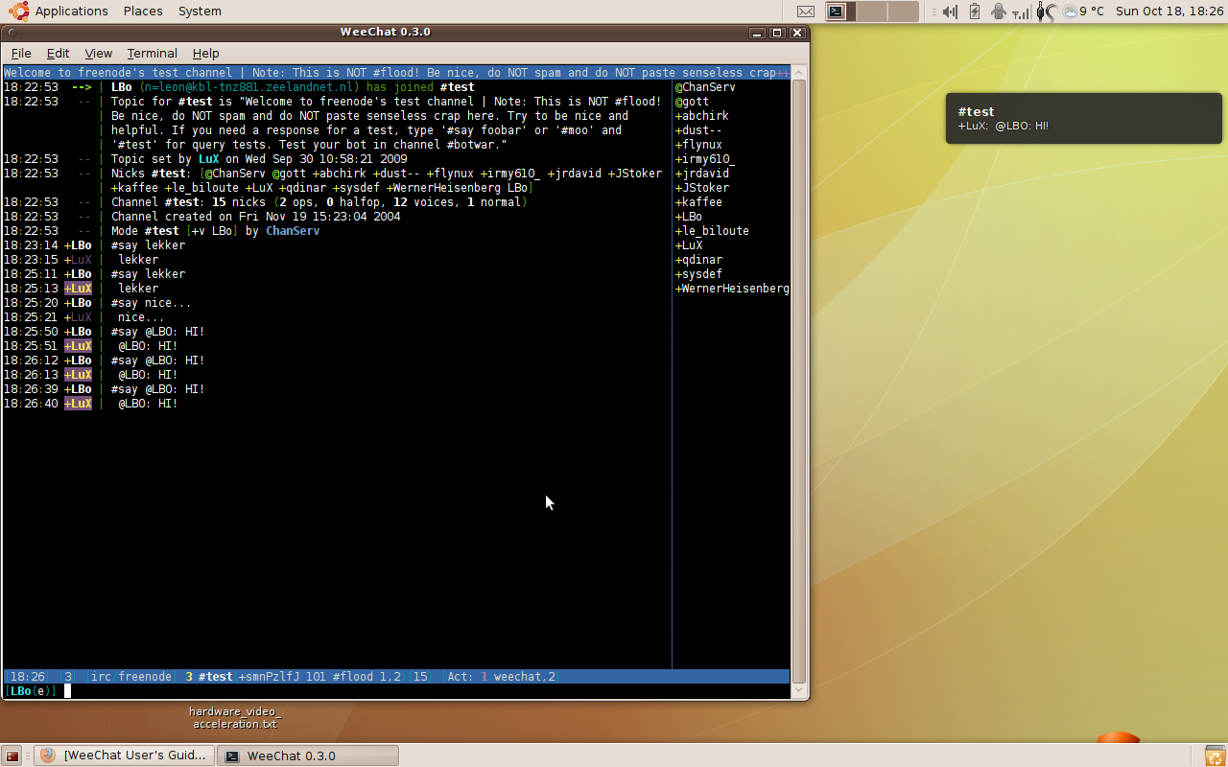1228x767 pixels.
Task: Click terminal scrollbar down arrow
Action: [799, 691]
